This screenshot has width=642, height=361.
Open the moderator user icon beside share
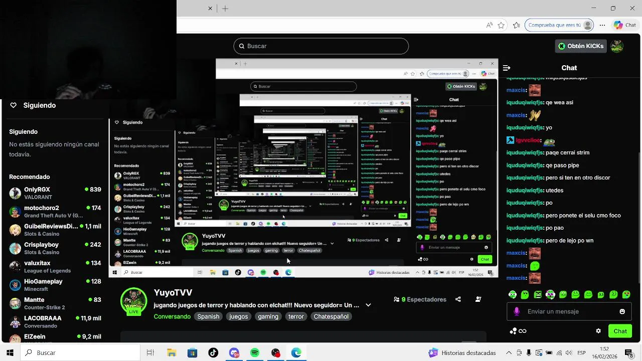pos(478,299)
